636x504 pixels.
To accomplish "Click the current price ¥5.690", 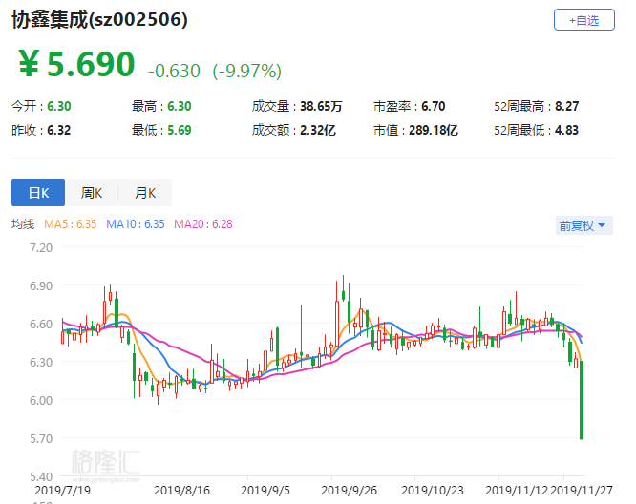I will [x=76, y=64].
